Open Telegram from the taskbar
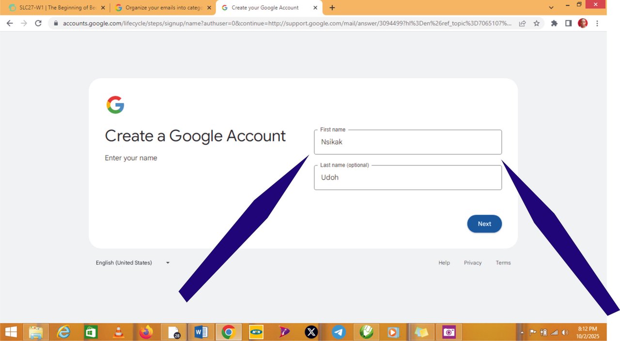The height and width of the screenshot is (341, 620). [339, 332]
